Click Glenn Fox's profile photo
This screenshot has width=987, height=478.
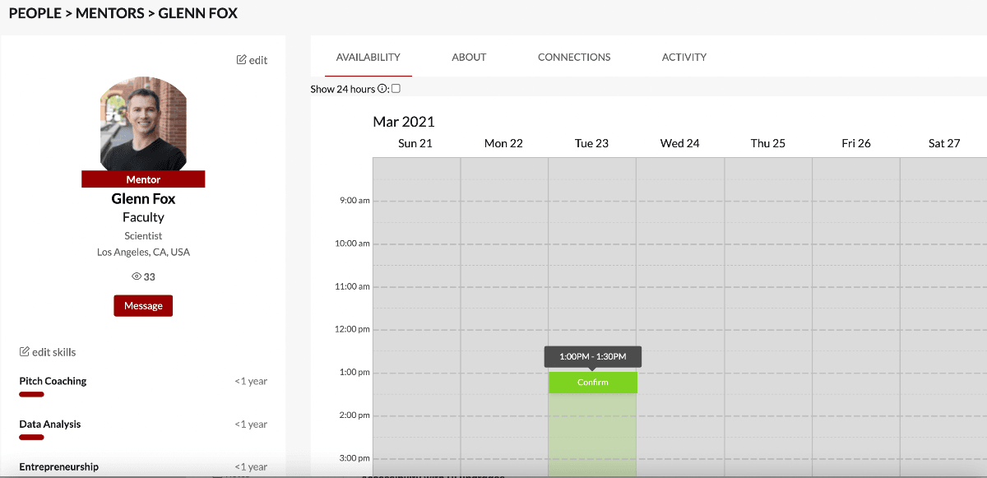[x=143, y=124]
